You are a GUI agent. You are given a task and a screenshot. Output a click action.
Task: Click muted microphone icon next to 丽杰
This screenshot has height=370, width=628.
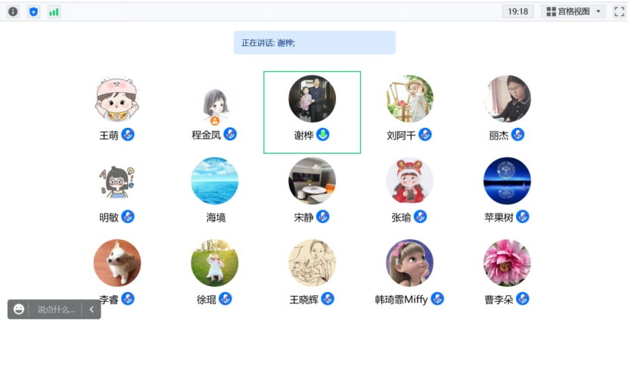click(518, 135)
